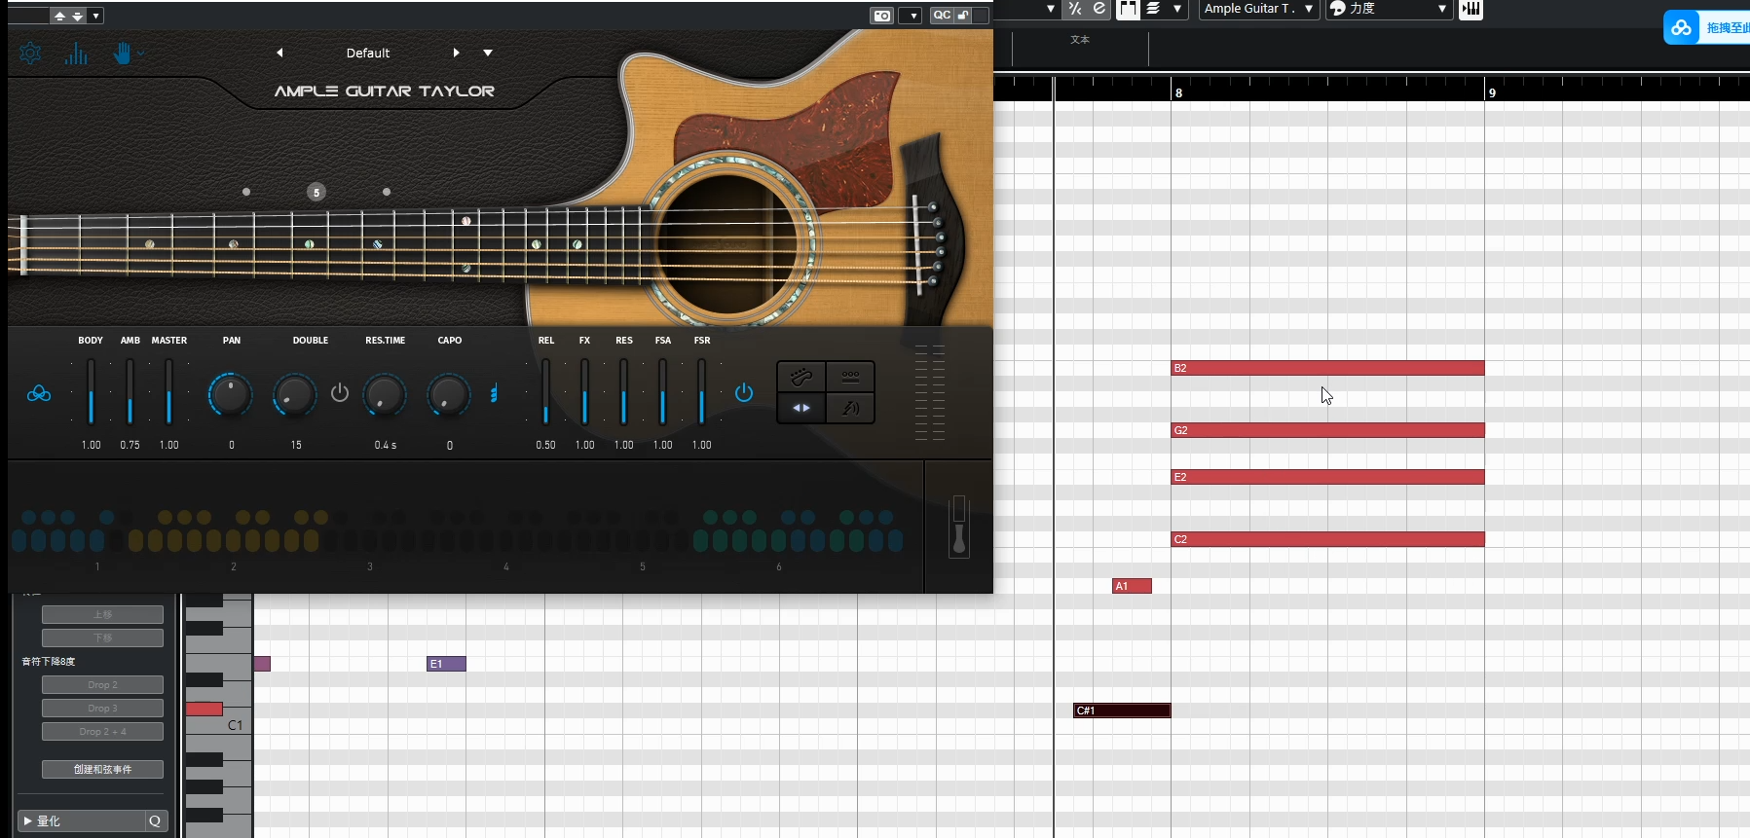This screenshot has height=838, width=1750.
Task: Click the Drop 2 + 4 button
Action: click(102, 732)
